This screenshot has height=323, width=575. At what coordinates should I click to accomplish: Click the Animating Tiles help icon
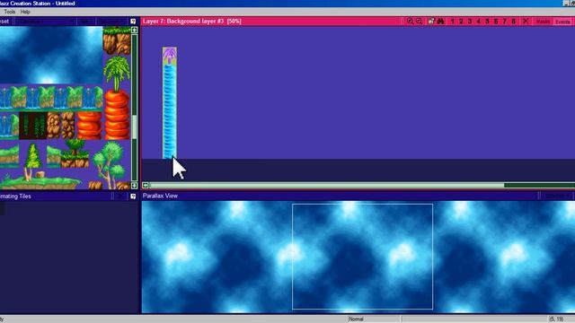(x=133, y=196)
